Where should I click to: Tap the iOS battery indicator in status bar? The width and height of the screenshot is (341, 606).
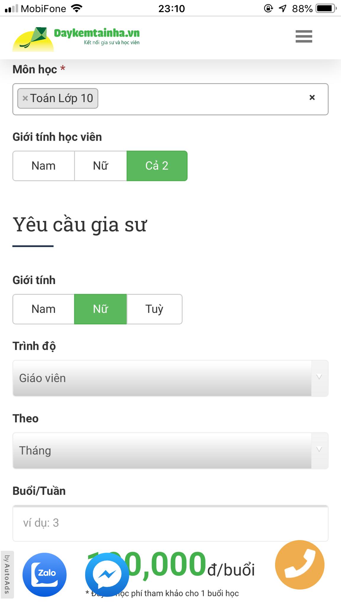[326, 9]
